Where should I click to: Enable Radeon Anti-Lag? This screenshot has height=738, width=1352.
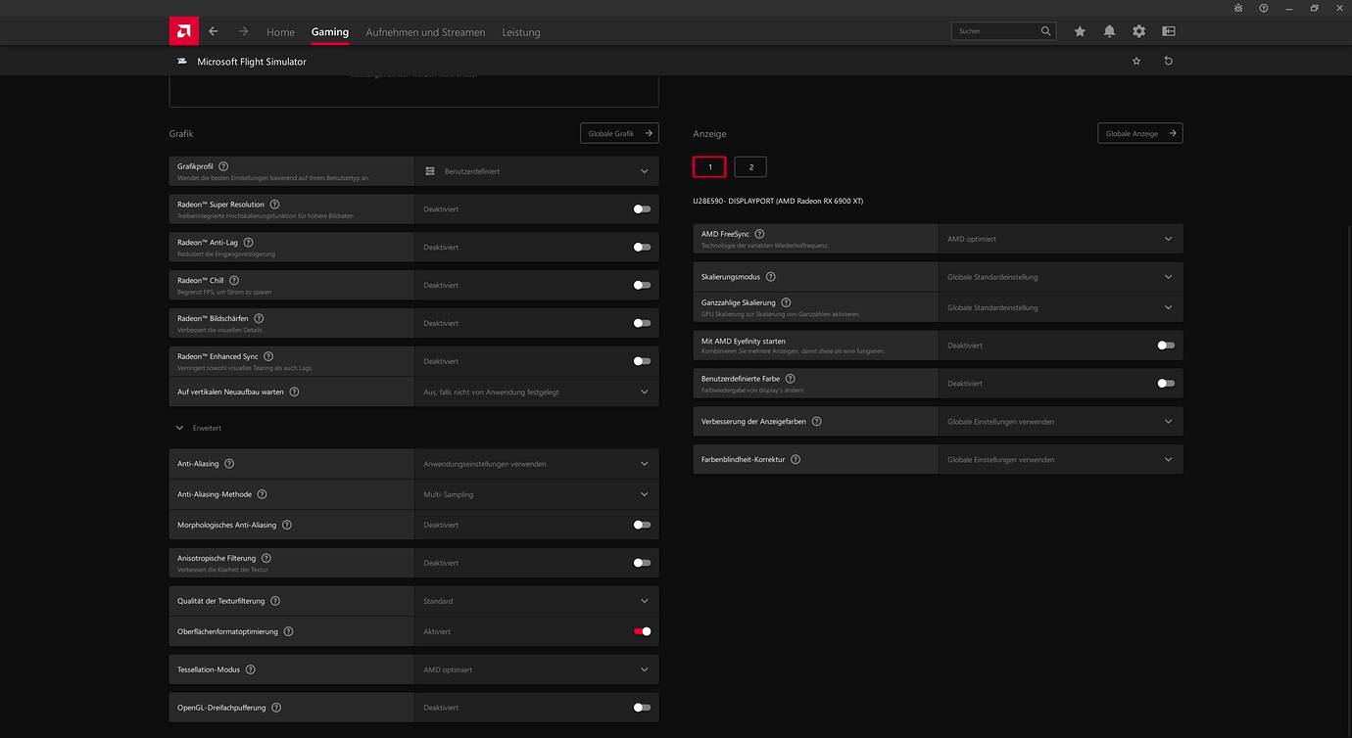tap(642, 247)
